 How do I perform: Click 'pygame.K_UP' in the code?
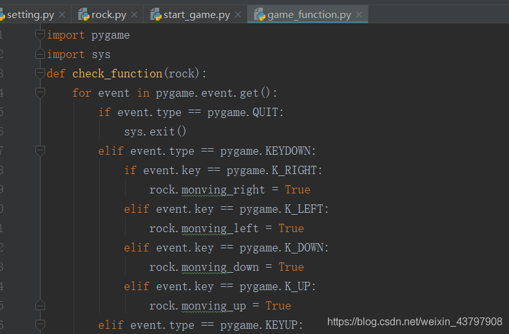275,286
